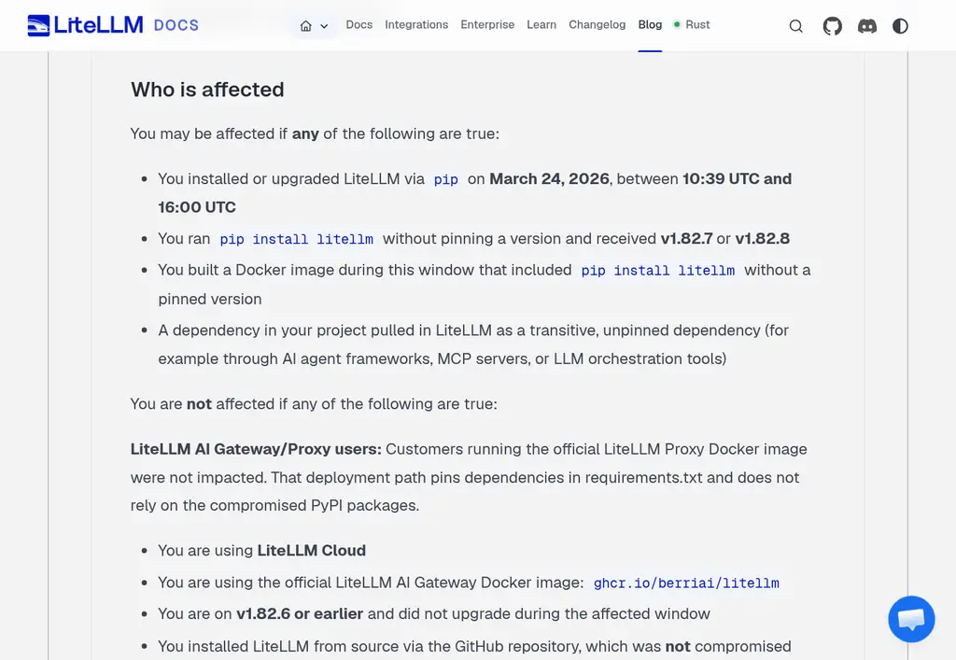
Task: Open the Enterprise nav item
Action: (x=487, y=24)
